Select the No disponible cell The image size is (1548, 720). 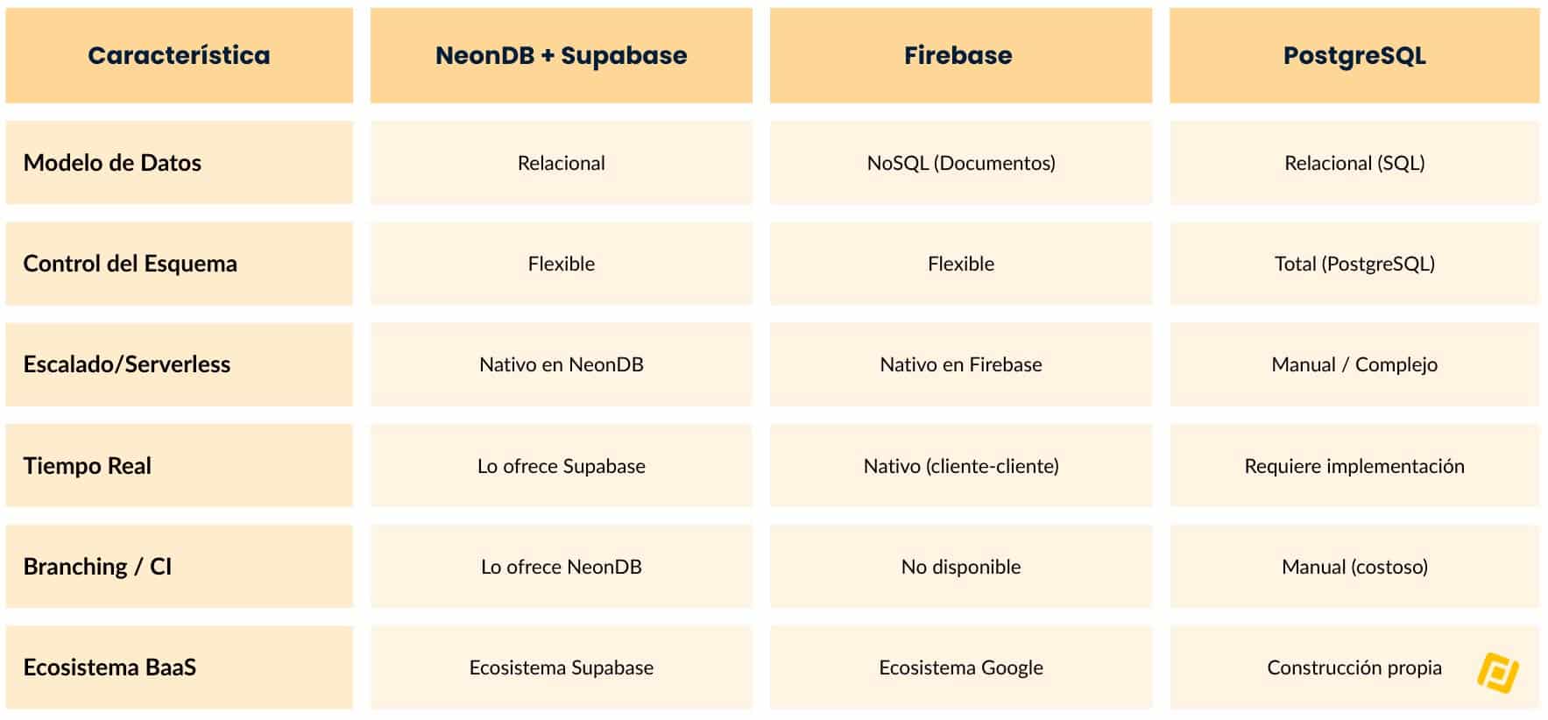pos(960,567)
